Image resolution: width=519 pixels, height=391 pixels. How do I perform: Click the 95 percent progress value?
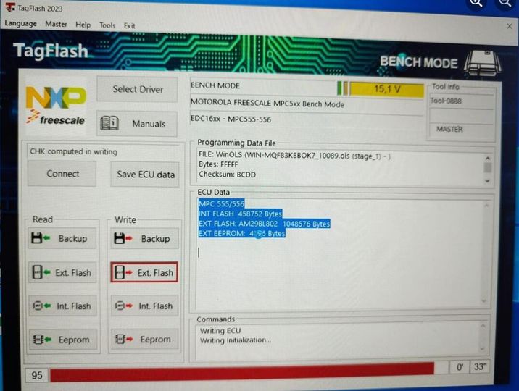coord(37,375)
